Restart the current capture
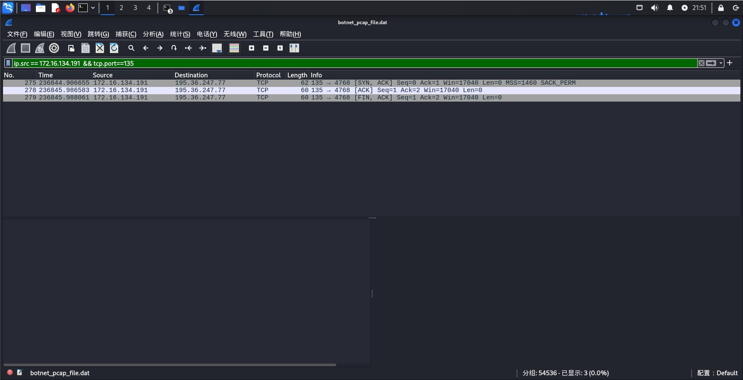 coord(40,48)
